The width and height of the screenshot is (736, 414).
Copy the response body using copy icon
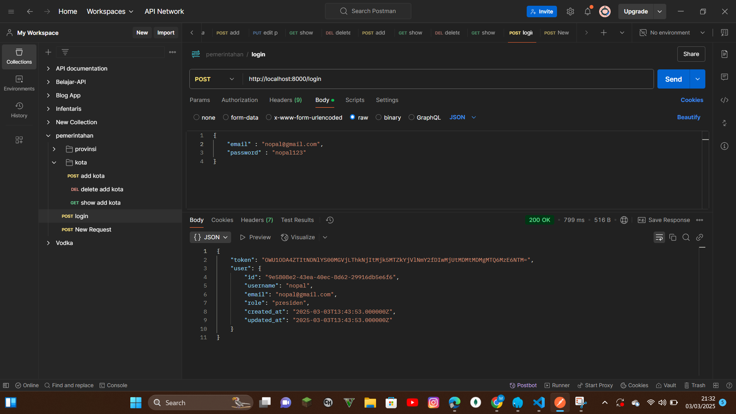672,237
